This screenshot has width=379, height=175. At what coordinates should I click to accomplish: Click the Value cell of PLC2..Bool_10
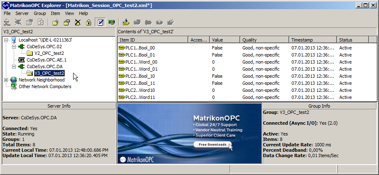(225, 76)
